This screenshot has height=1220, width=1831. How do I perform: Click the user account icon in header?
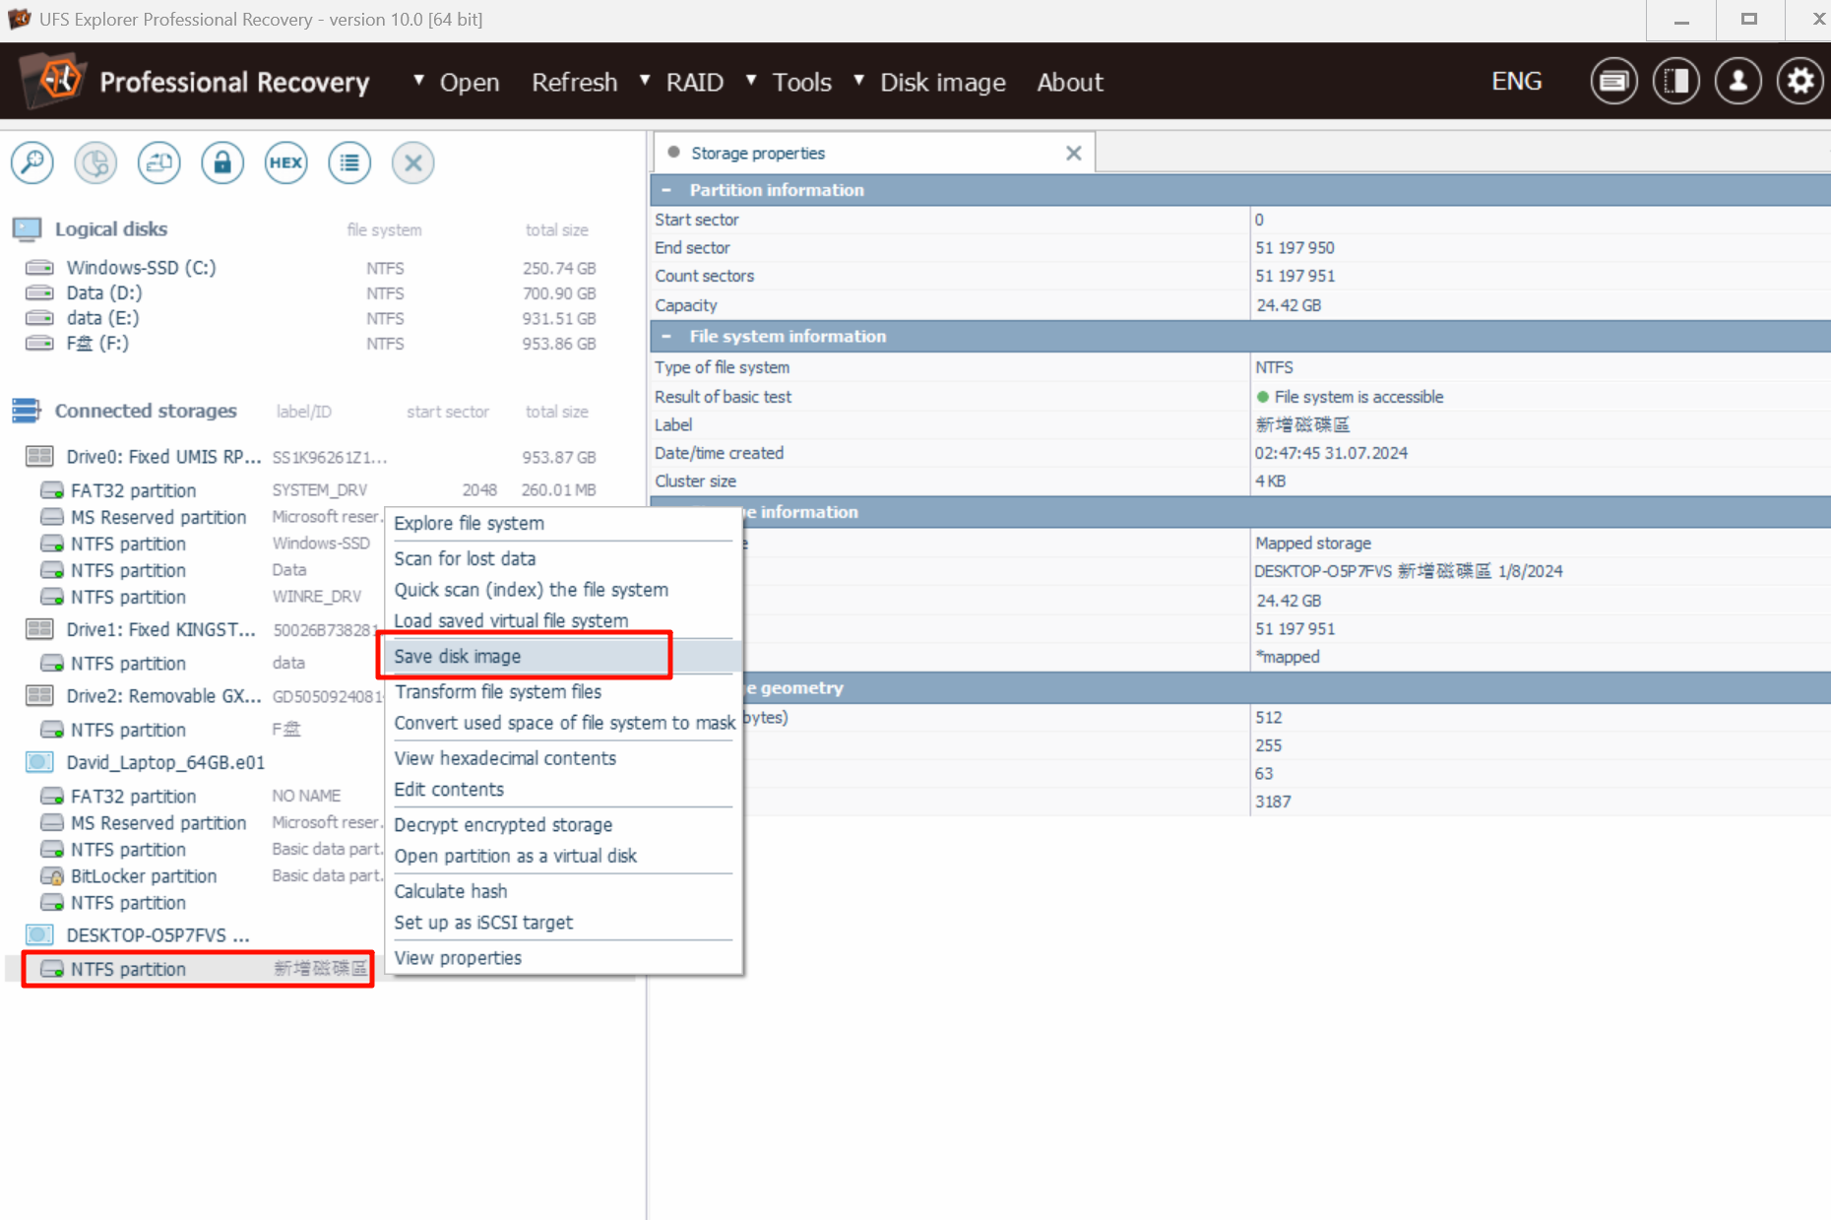click(1737, 82)
